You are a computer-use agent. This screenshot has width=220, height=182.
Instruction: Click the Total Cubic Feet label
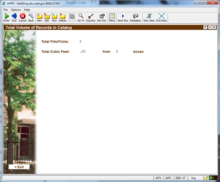55,52
